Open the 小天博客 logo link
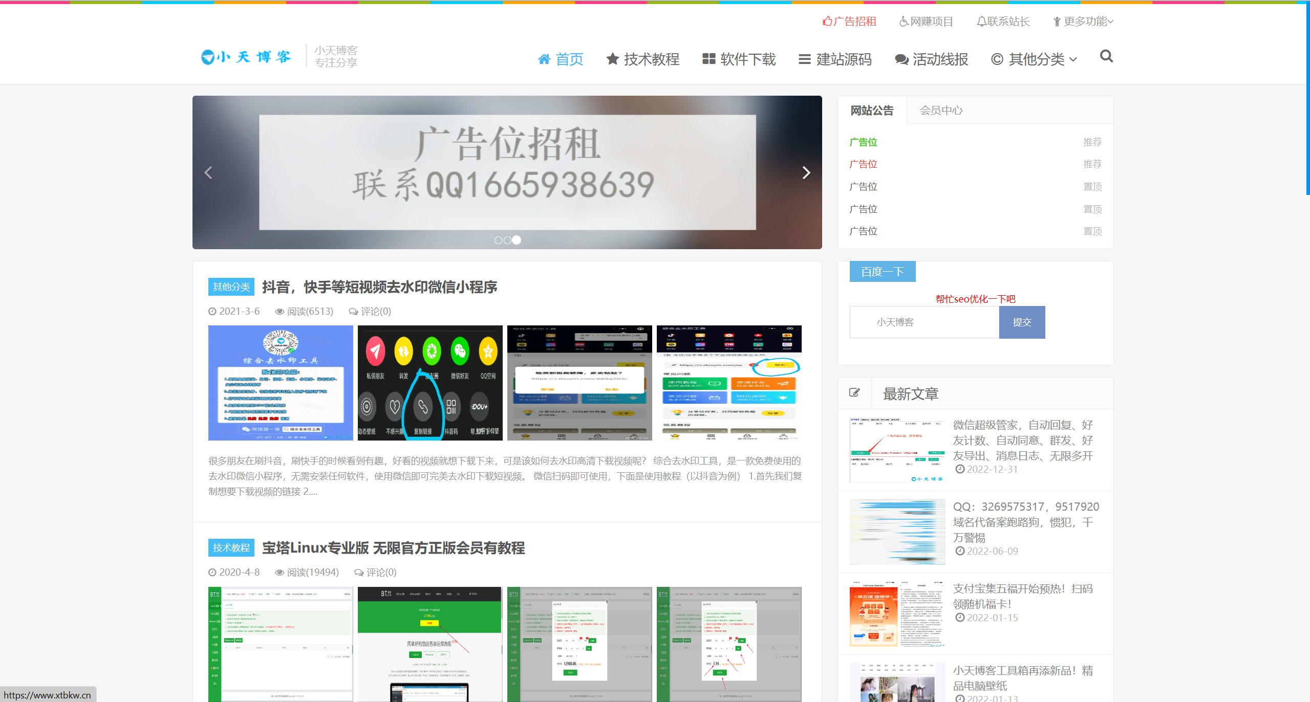Viewport: 1310px width, 702px height. click(246, 57)
